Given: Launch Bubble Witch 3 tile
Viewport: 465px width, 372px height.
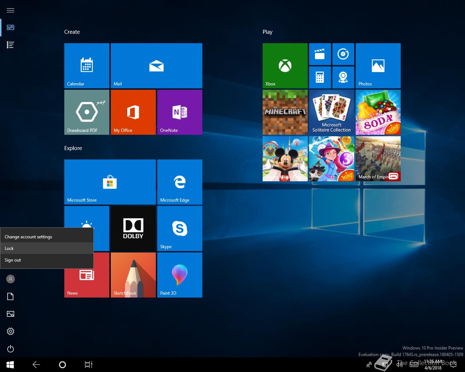Looking at the screenshot, I should point(332,159).
